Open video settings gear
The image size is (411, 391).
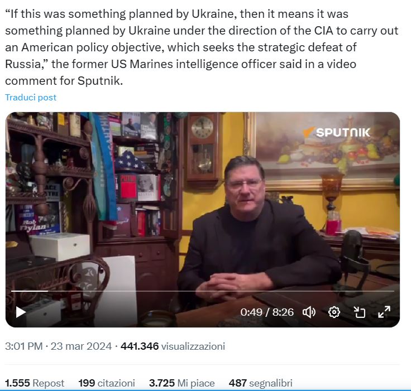pos(334,312)
